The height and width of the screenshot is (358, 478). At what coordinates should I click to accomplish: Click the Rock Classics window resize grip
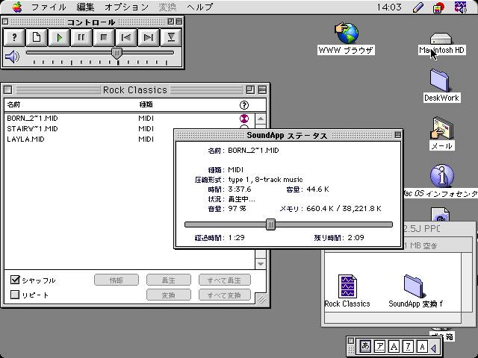coord(261,300)
